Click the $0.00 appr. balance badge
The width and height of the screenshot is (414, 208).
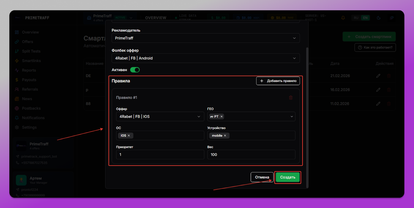pyautogui.click(x=248, y=18)
